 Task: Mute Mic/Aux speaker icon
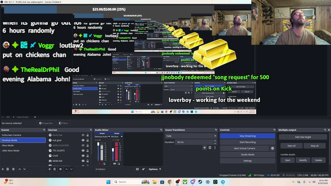[x=115, y=164]
